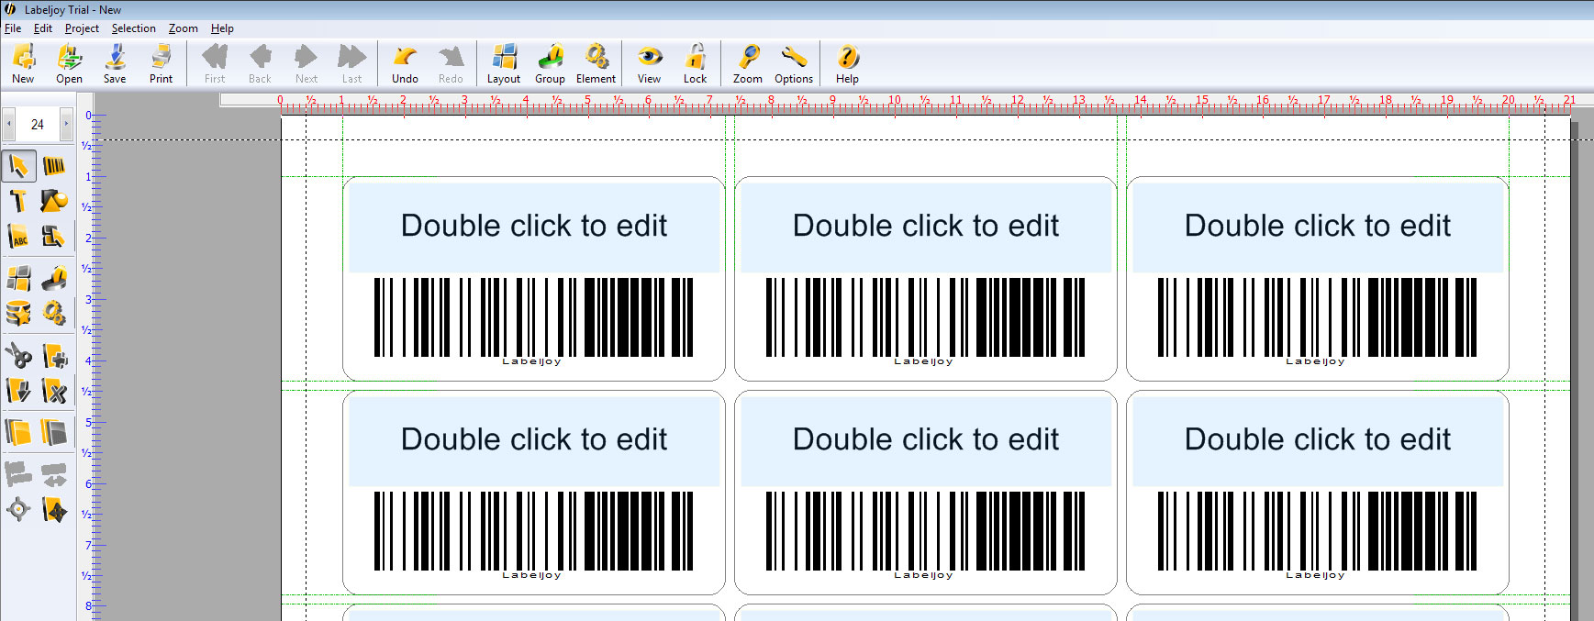Click the send to back gray icon
Screen dimensions: 1594x621
54,432
